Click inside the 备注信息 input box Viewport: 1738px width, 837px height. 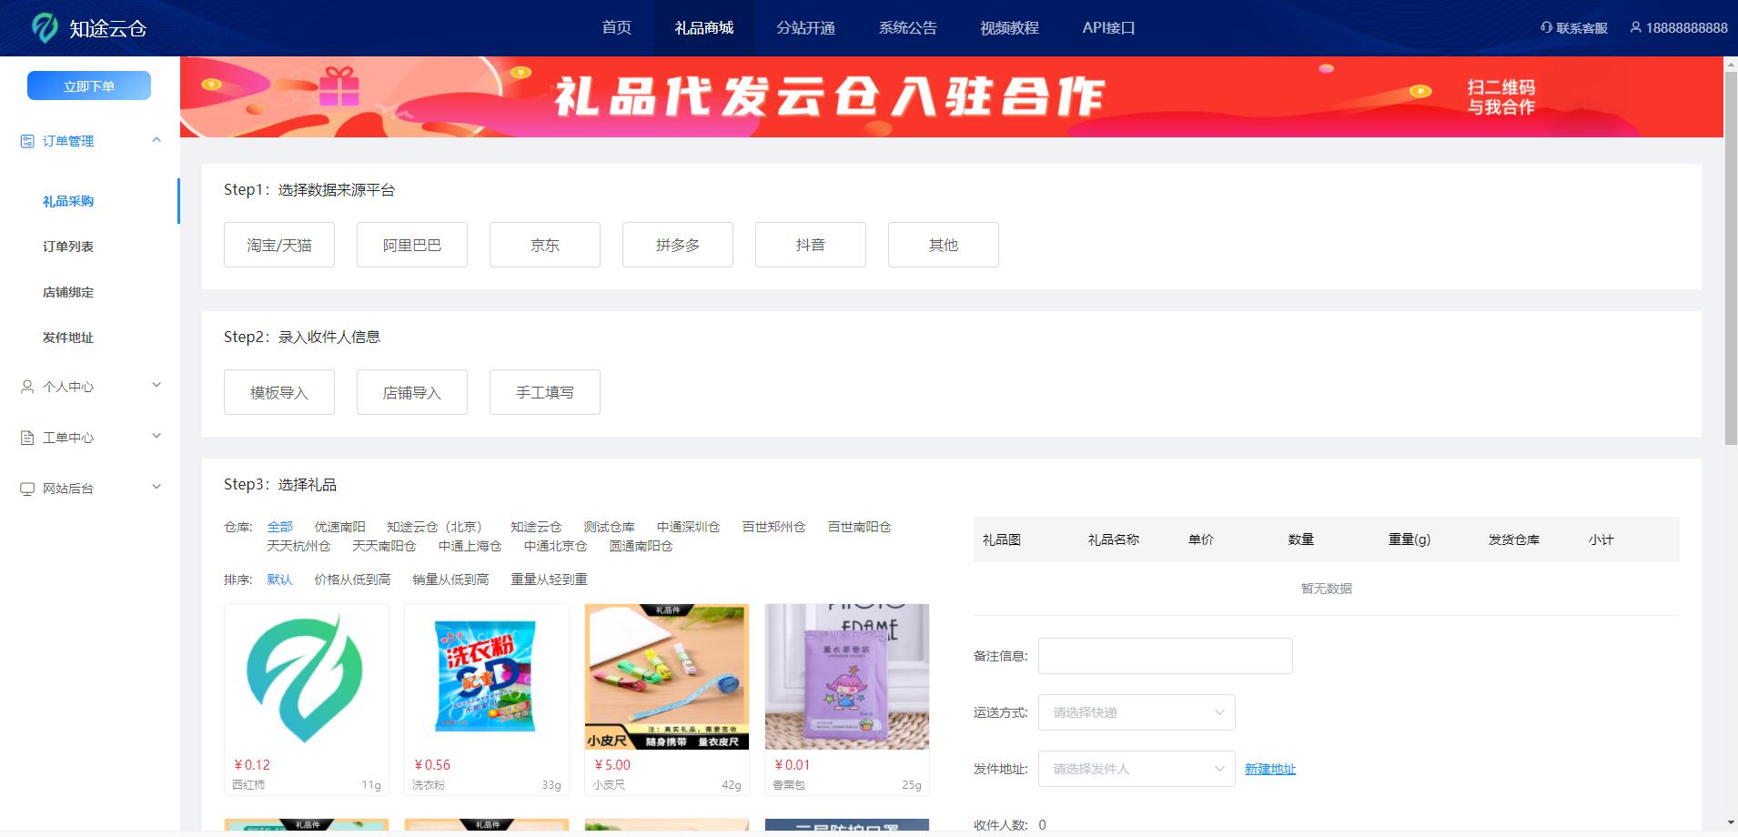[x=1165, y=655]
